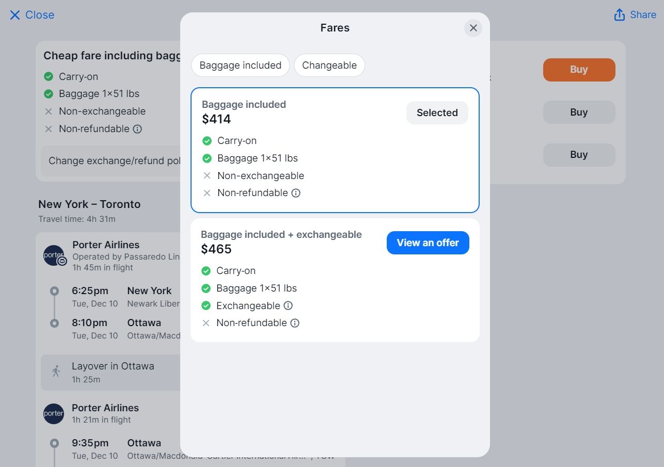The image size is (664, 467).
Task: Close the Fares dialog with X icon
Action: click(473, 28)
